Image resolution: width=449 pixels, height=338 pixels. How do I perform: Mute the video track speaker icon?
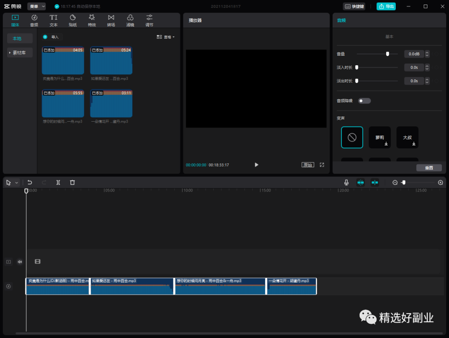[20, 262]
